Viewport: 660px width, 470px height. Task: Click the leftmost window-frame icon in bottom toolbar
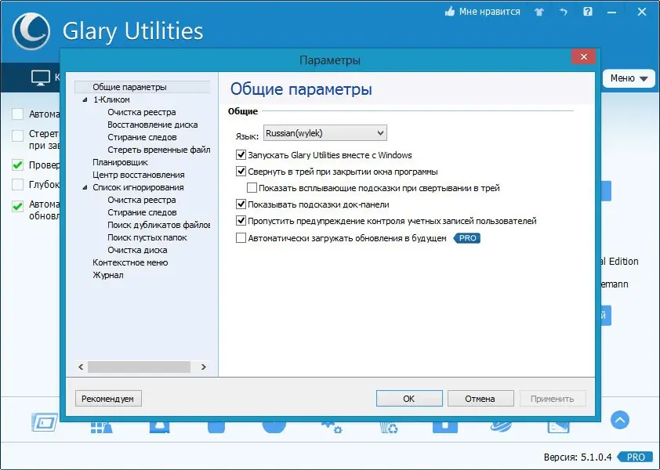click(x=44, y=422)
